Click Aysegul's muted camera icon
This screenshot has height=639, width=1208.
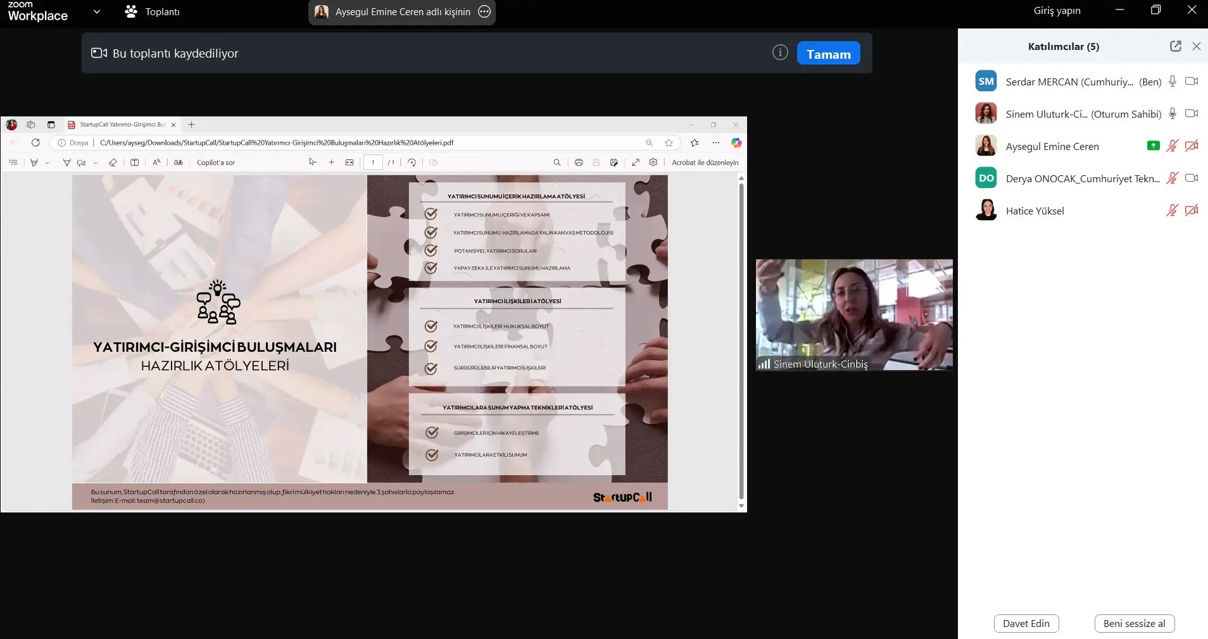(1192, 146)
